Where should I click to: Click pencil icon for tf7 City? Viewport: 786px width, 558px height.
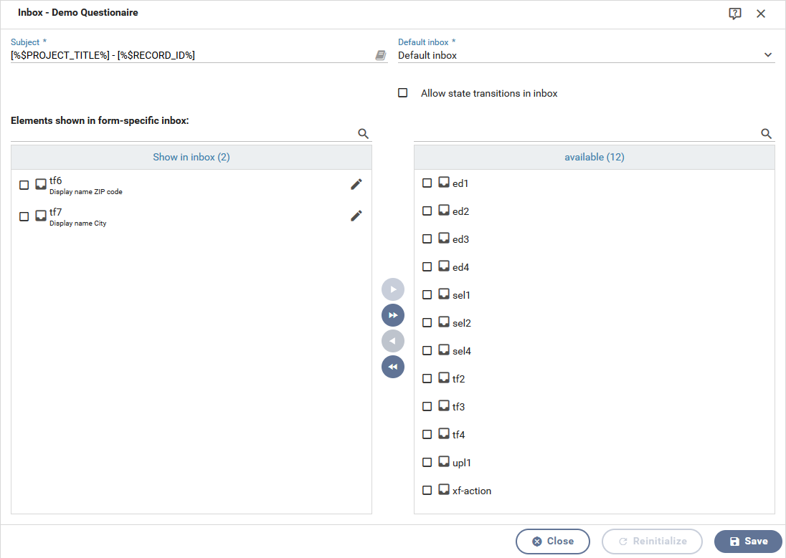356,216
